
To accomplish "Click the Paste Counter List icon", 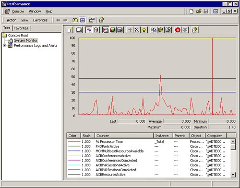I will click(x=161, y=30).
